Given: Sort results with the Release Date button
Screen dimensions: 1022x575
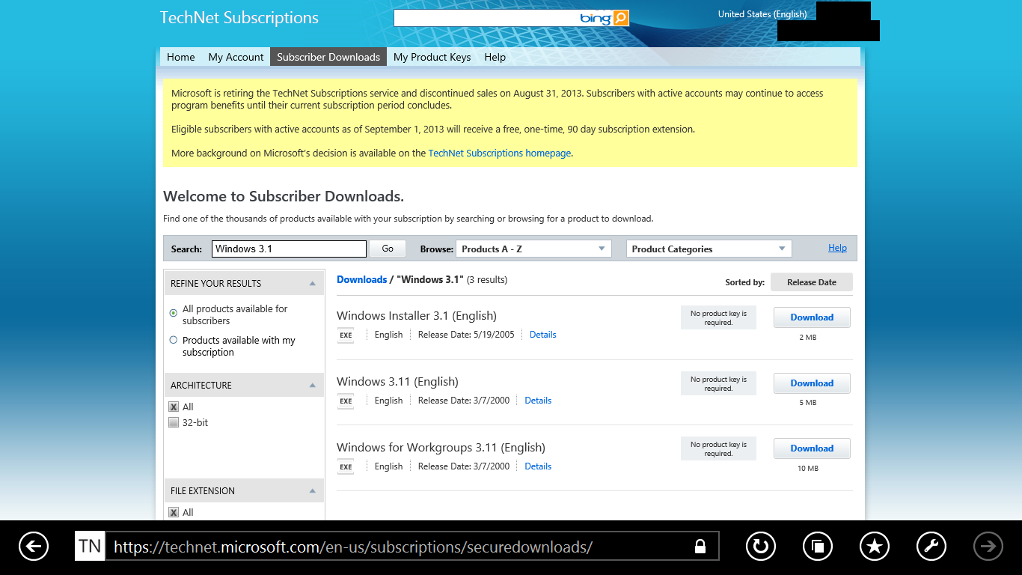Looking at the screenshot, I should [812, 282].
